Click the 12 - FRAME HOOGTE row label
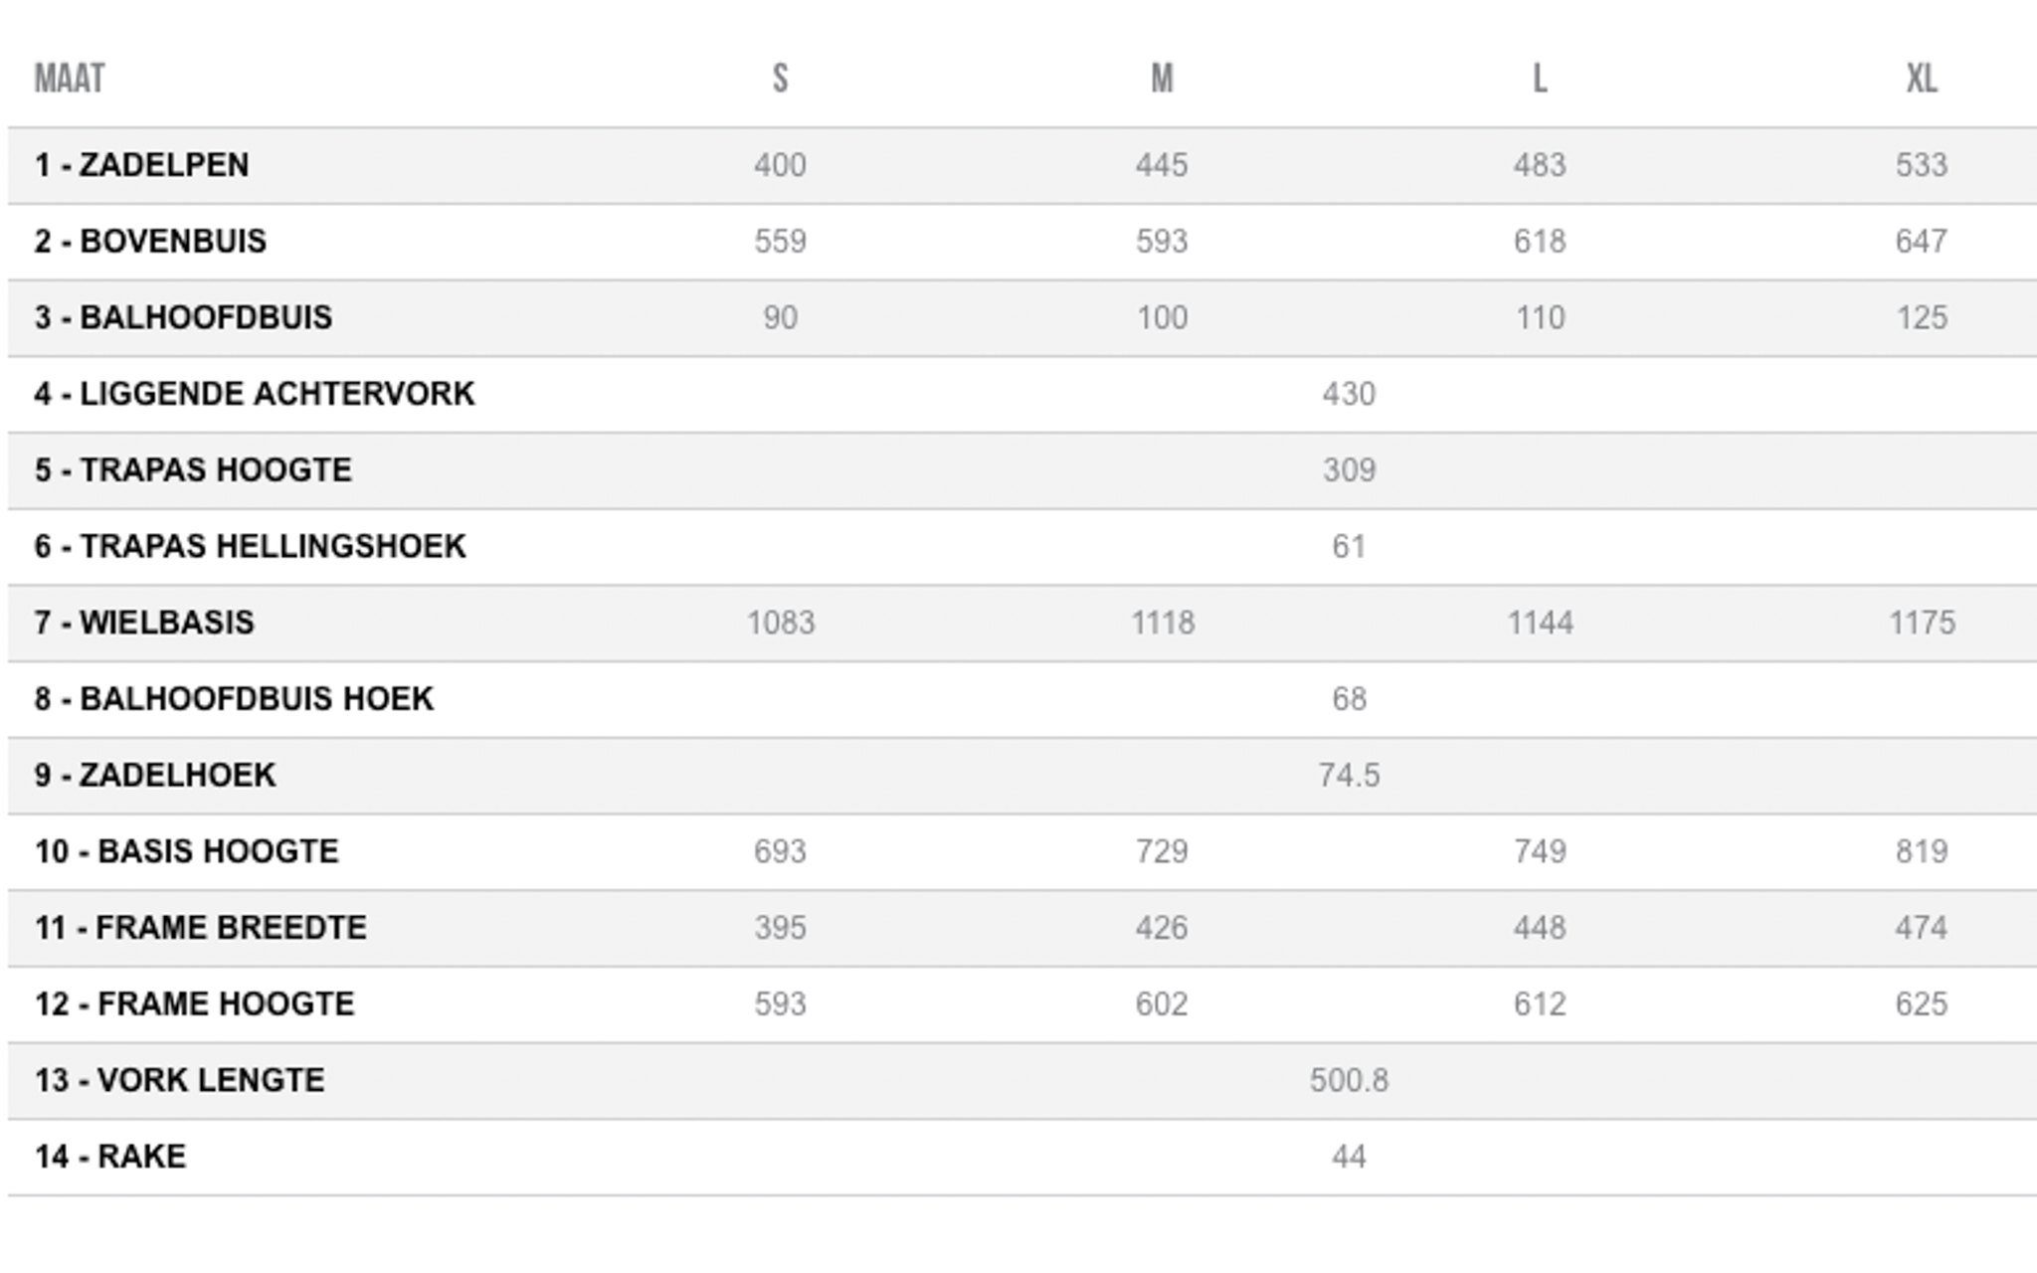Viewport: 2037px width, 1273px height. [x=194, y=1004]
